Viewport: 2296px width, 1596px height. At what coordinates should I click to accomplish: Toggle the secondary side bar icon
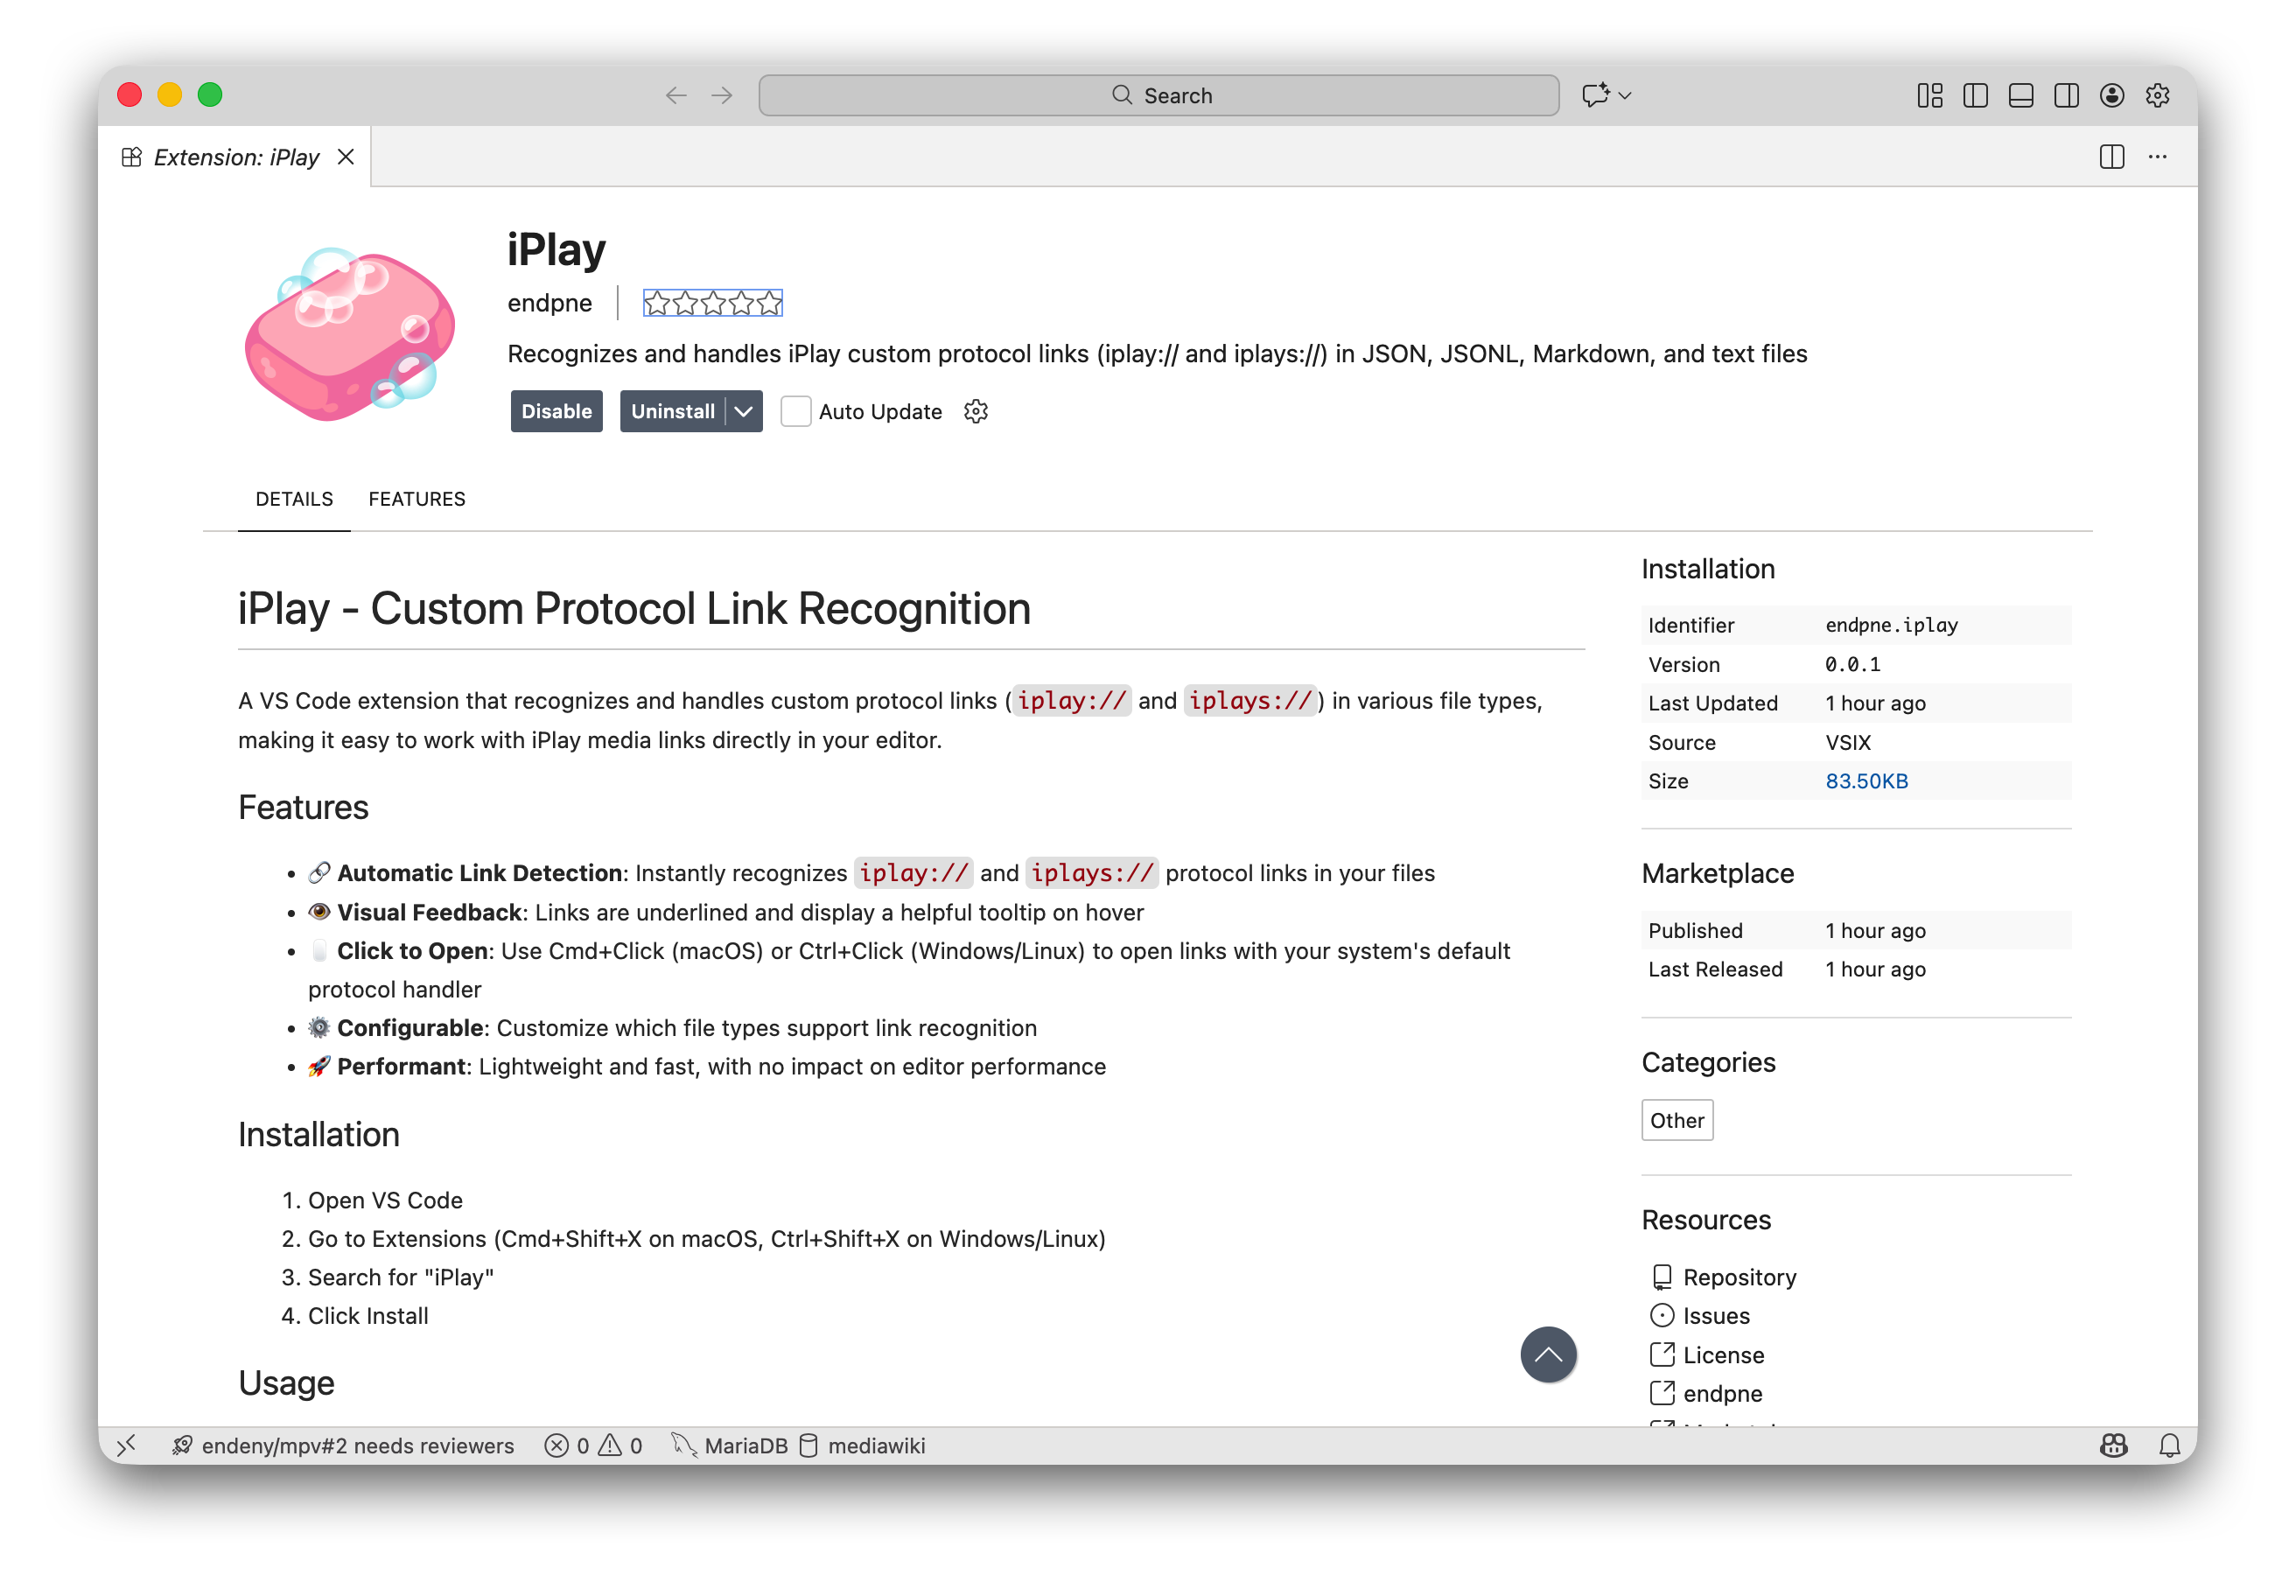[2066, 95]
